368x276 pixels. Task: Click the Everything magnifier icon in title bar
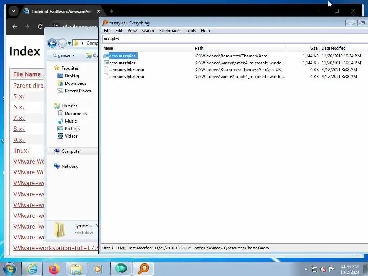click(x=105, y=23)
